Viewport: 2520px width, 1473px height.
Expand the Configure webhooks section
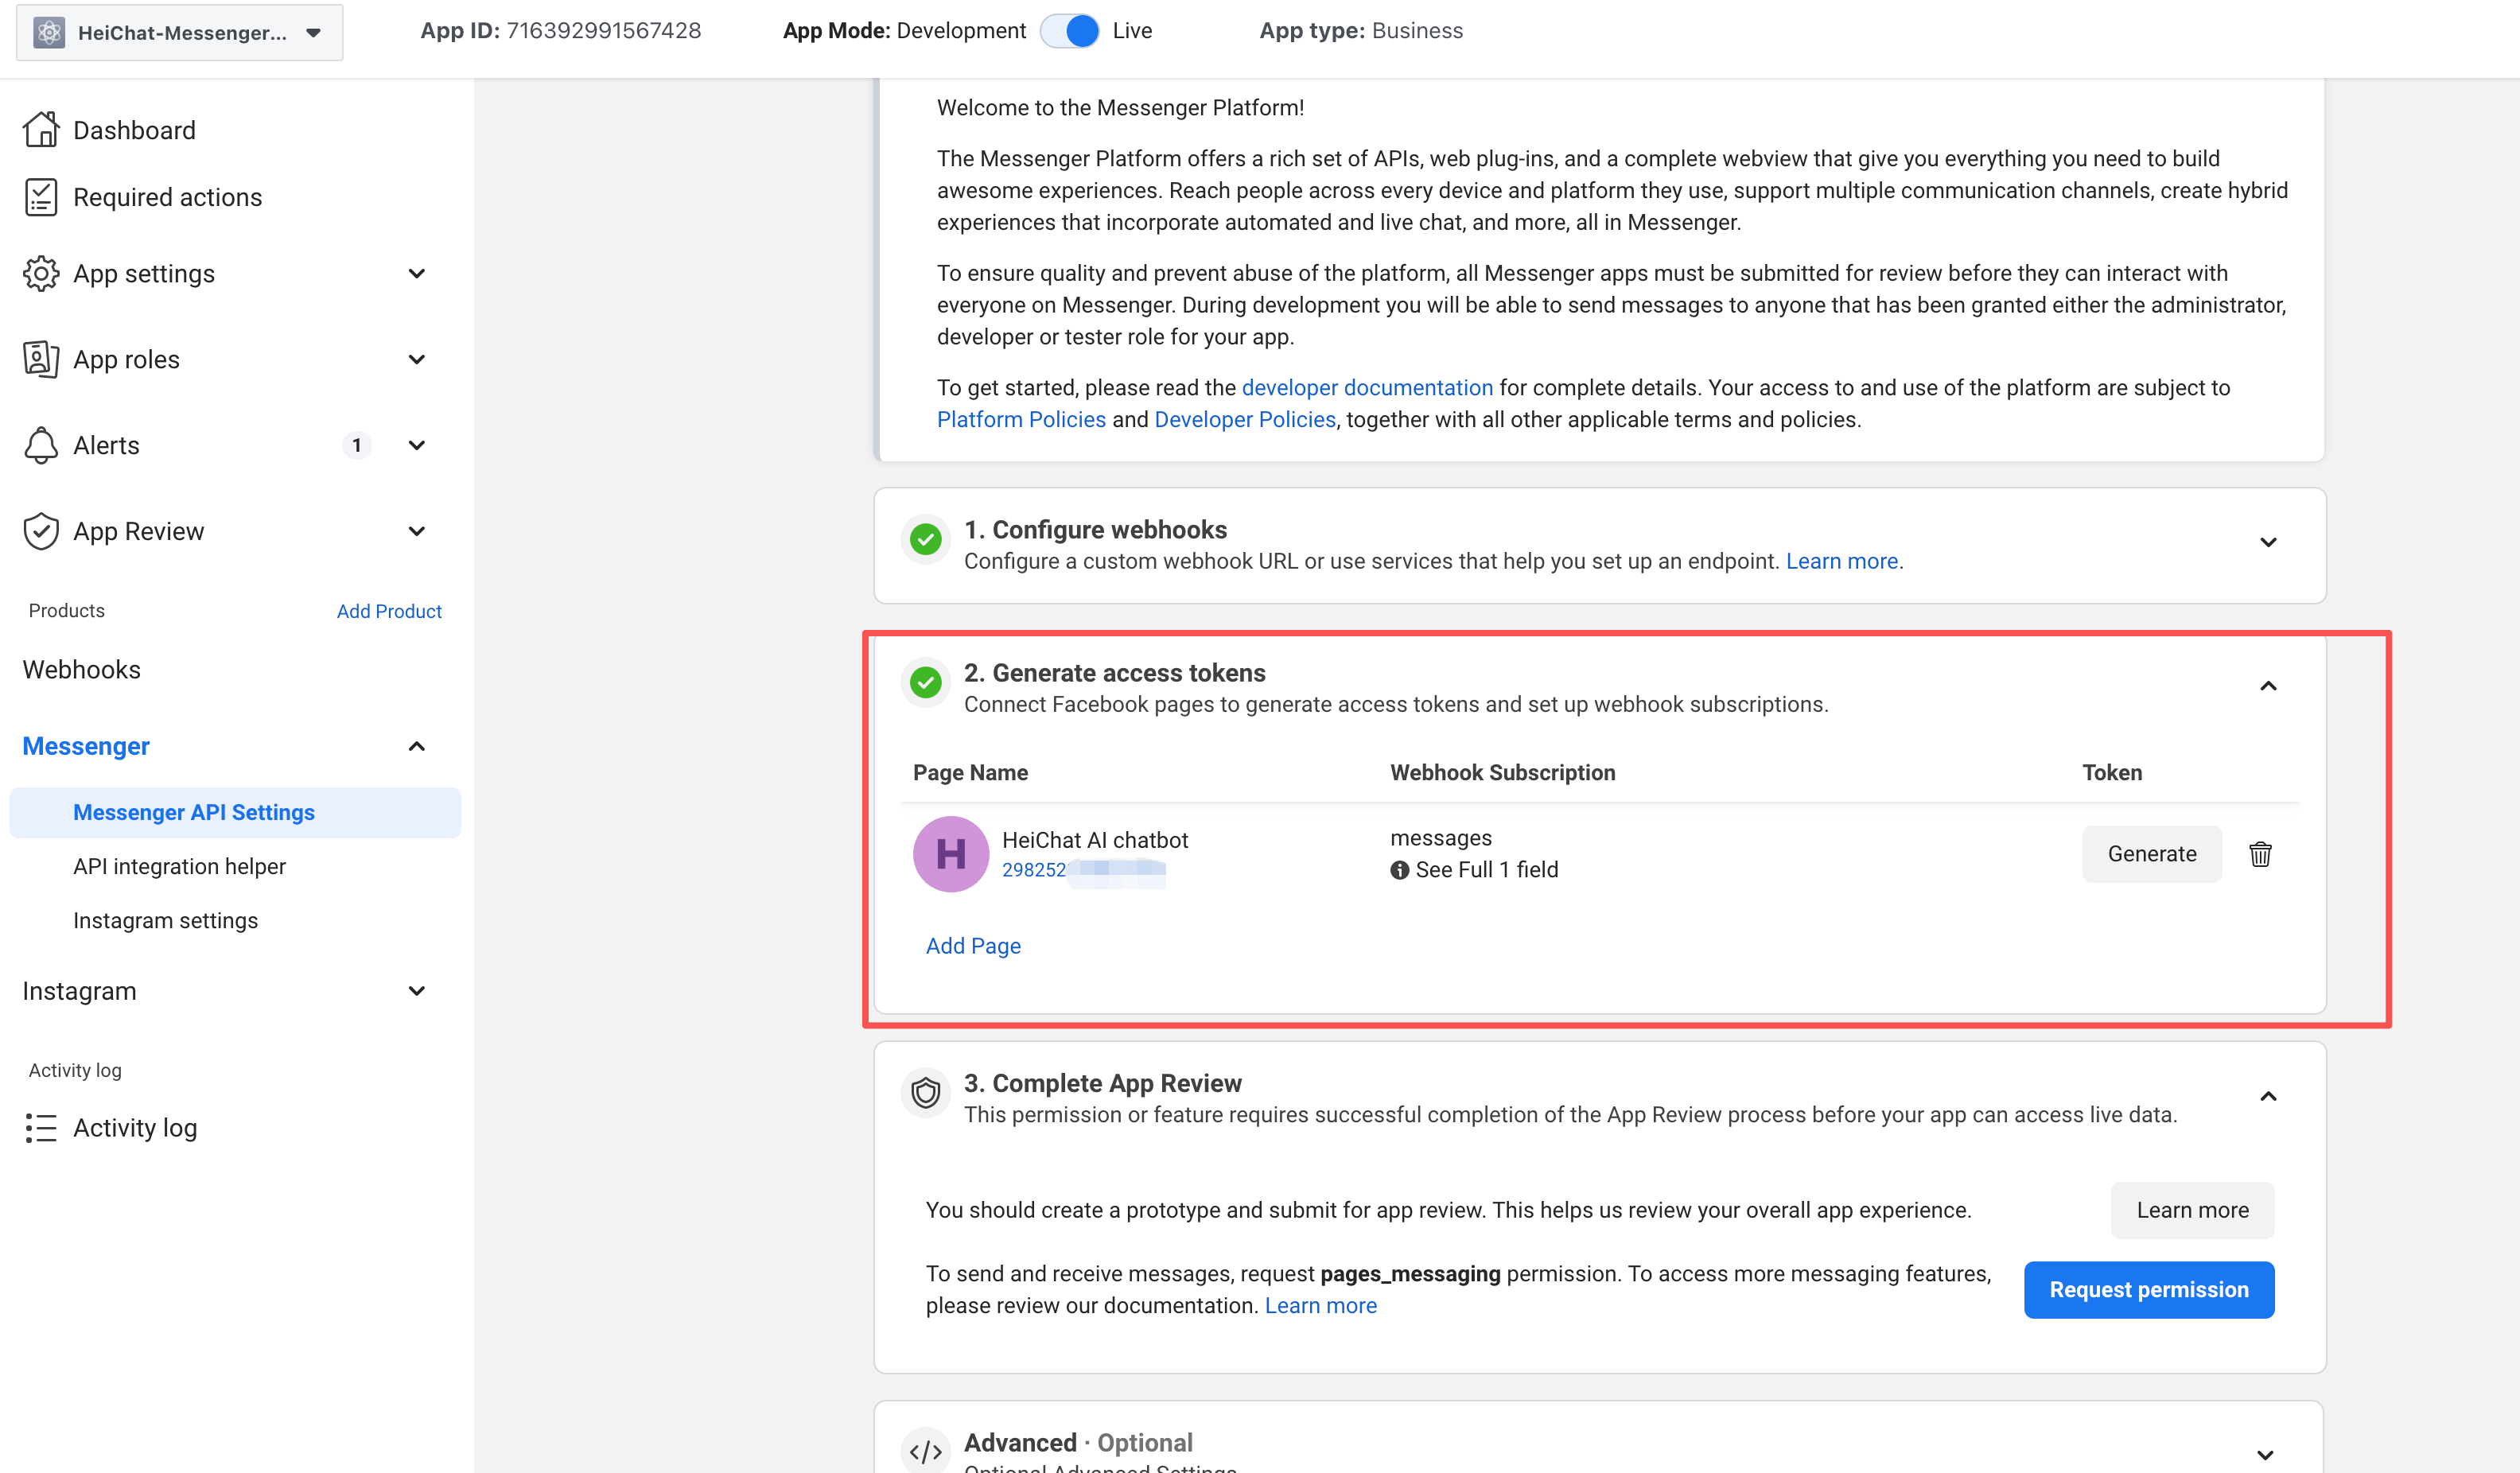click(2268, 543)
